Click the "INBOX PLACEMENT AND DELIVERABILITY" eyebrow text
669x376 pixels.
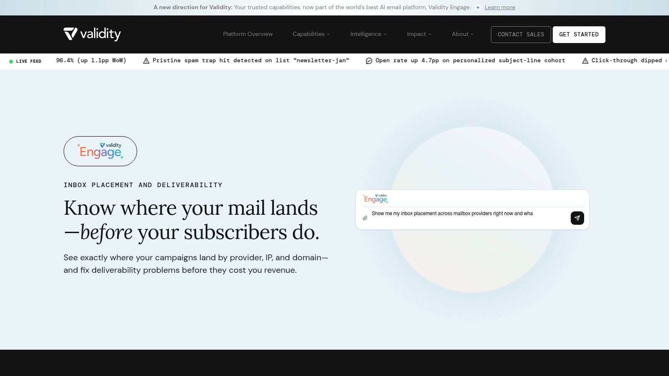(x=143, y=185)
